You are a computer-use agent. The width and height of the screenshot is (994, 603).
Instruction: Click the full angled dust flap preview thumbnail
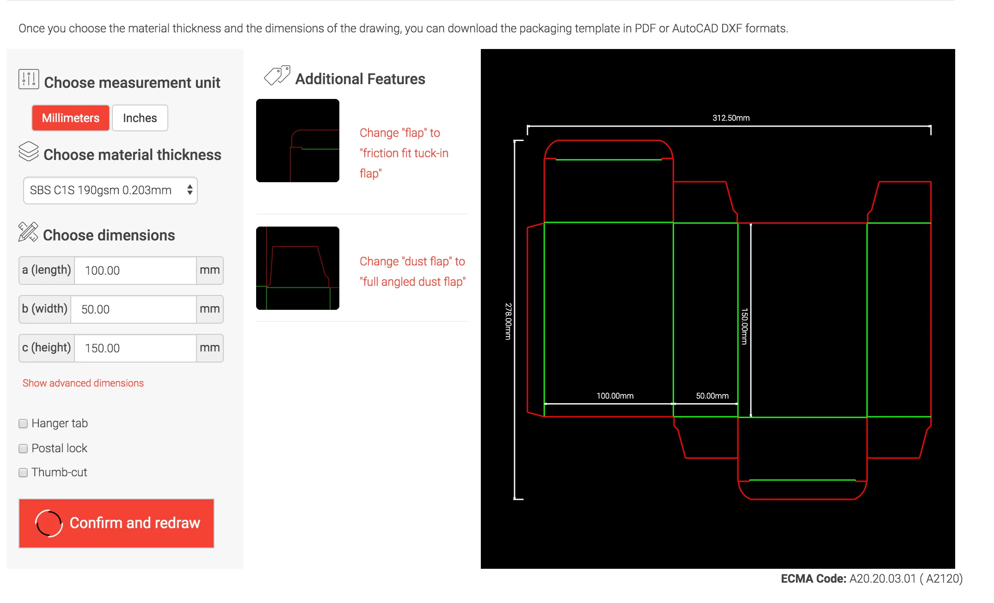coord(297,267)
